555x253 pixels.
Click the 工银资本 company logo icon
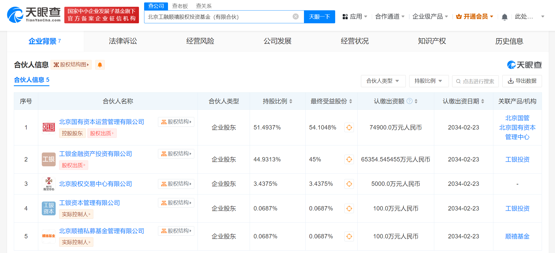pyautogui.click(x=49, y=208)
